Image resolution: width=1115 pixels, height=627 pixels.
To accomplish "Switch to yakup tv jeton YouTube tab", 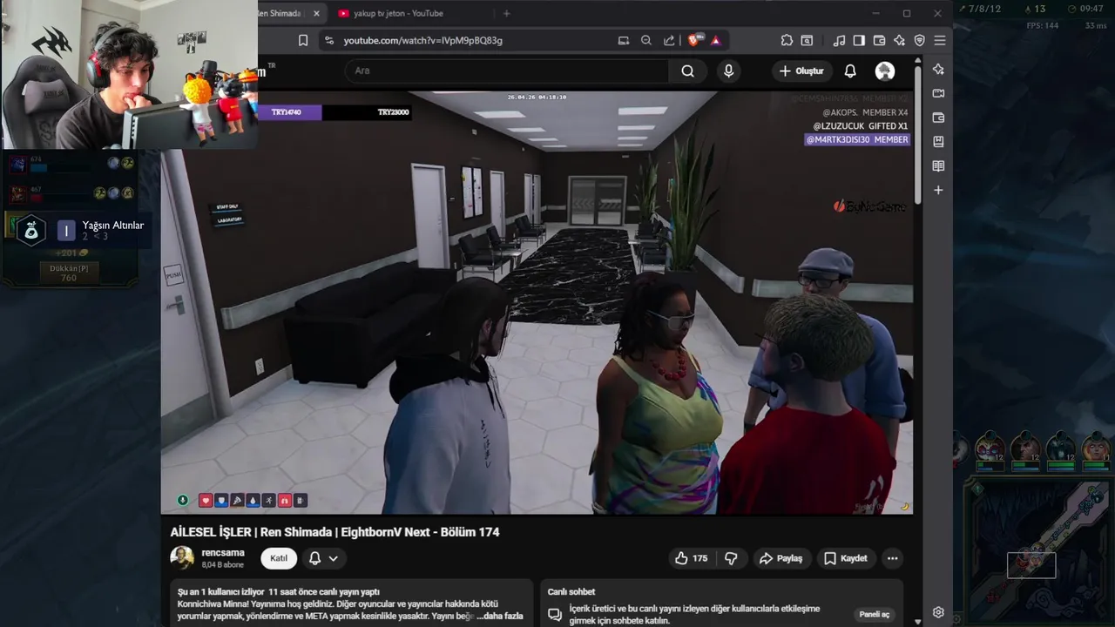I will [x=398, y=13].
